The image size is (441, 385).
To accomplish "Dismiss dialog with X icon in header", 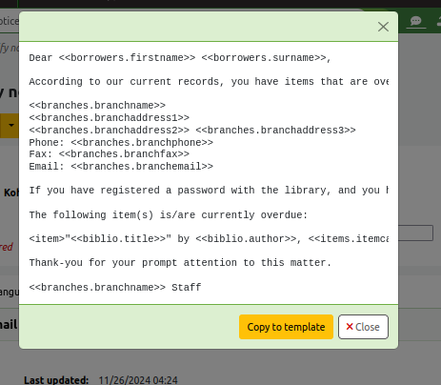I will pyautogui.click(x=383, y=27).
